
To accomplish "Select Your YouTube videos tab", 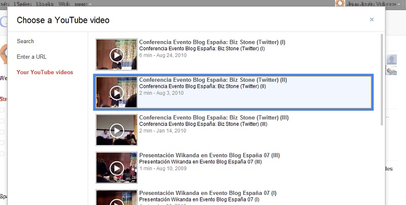I will click(45, 72).
